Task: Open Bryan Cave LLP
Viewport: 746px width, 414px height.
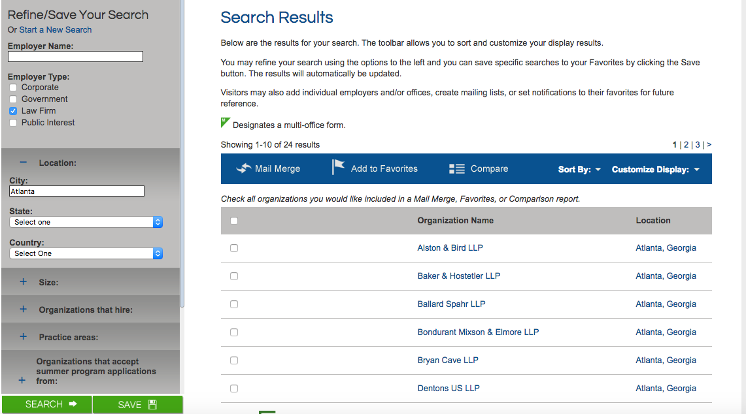Action: pos(448,360)
